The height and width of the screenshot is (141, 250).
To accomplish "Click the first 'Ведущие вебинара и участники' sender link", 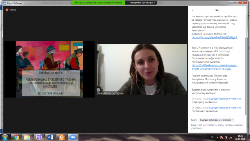I will (x=225, y=99).
